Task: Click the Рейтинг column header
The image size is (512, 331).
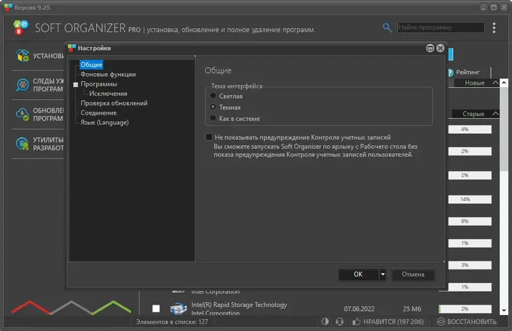Action: click(468, 72)
